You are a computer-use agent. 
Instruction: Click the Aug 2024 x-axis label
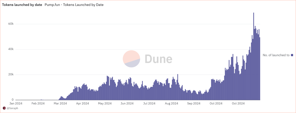tap(171, 103)
